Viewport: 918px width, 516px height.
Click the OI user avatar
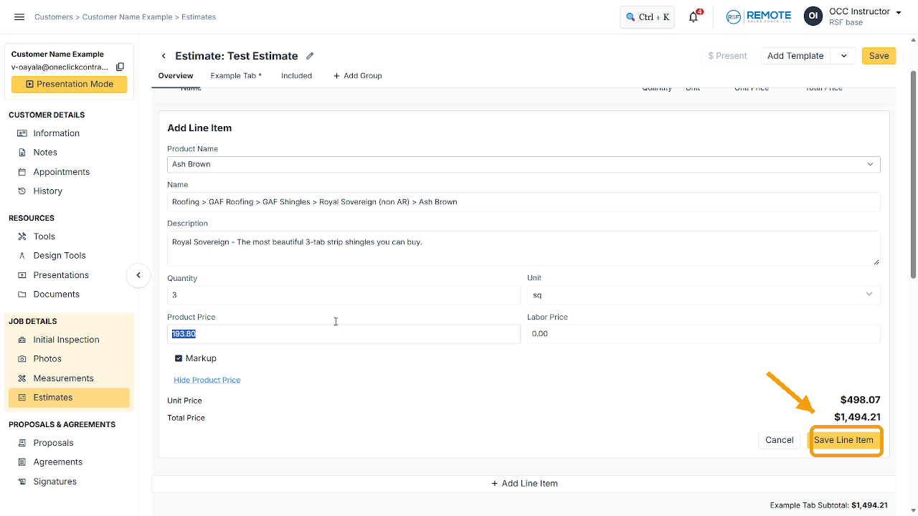coord(813,16)
